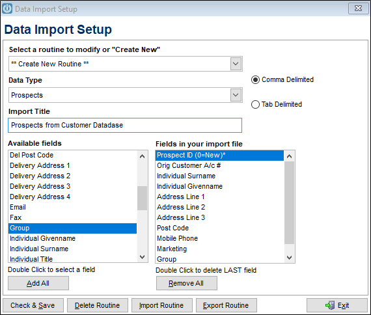Click the Available fields scrollbar thumb
Image resolution: width=371 pixels, height=315 pixels.
[142, 198]
